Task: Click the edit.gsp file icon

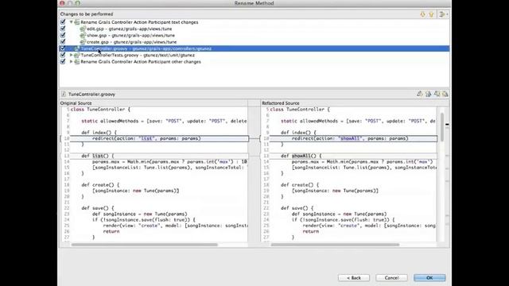Action: 83,29
